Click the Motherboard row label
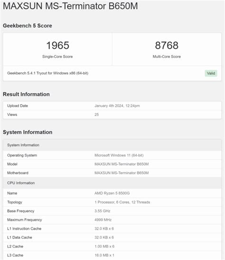The image size is (225, 260). click(18, 173)
